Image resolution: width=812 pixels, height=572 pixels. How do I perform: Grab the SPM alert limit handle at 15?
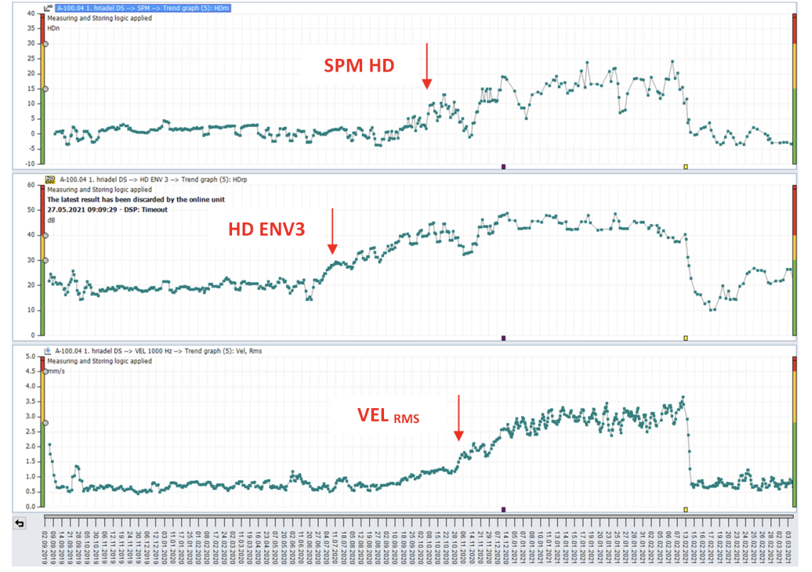[x=45, y=89]
